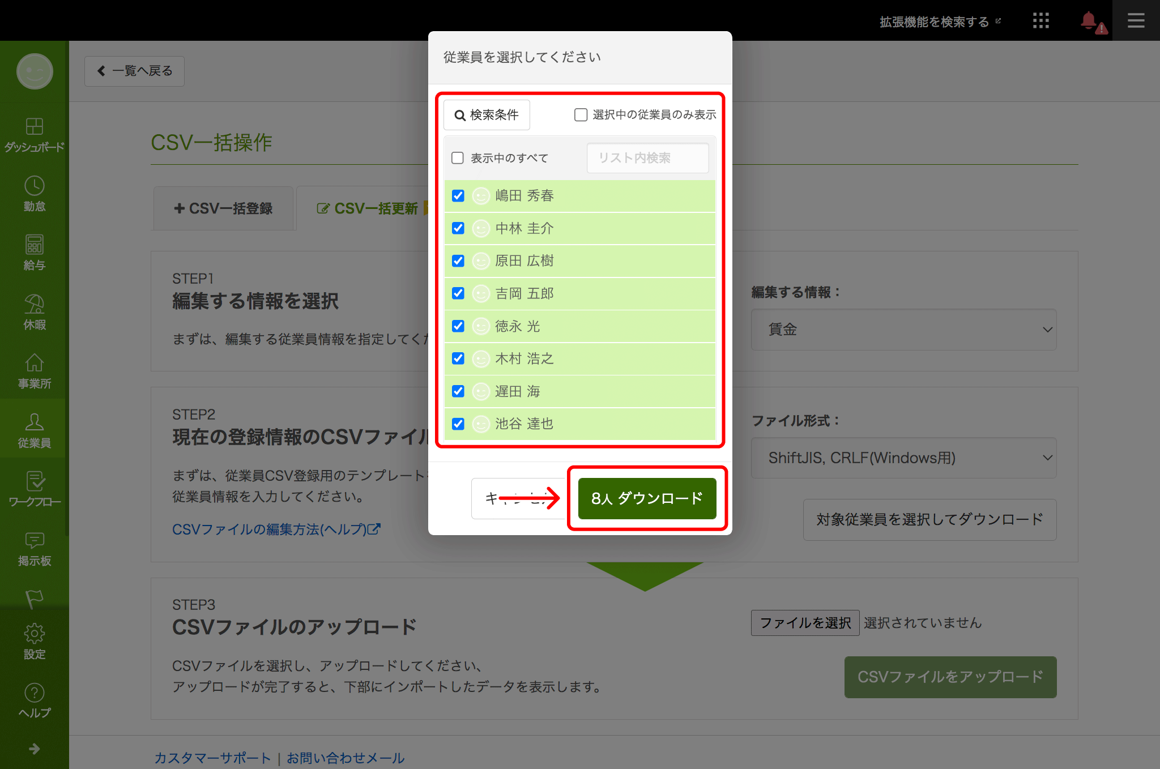Click the flag icon in the sidebar
Screen dimensions: 1160x769
(x=34, y=599)
